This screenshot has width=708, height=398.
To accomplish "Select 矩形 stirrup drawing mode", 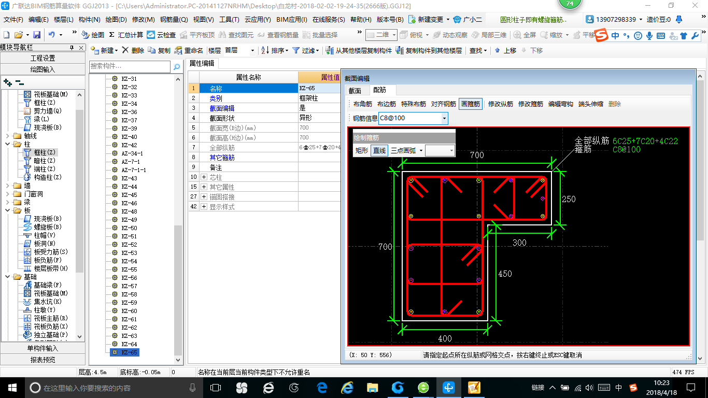I will coord(362,150).
